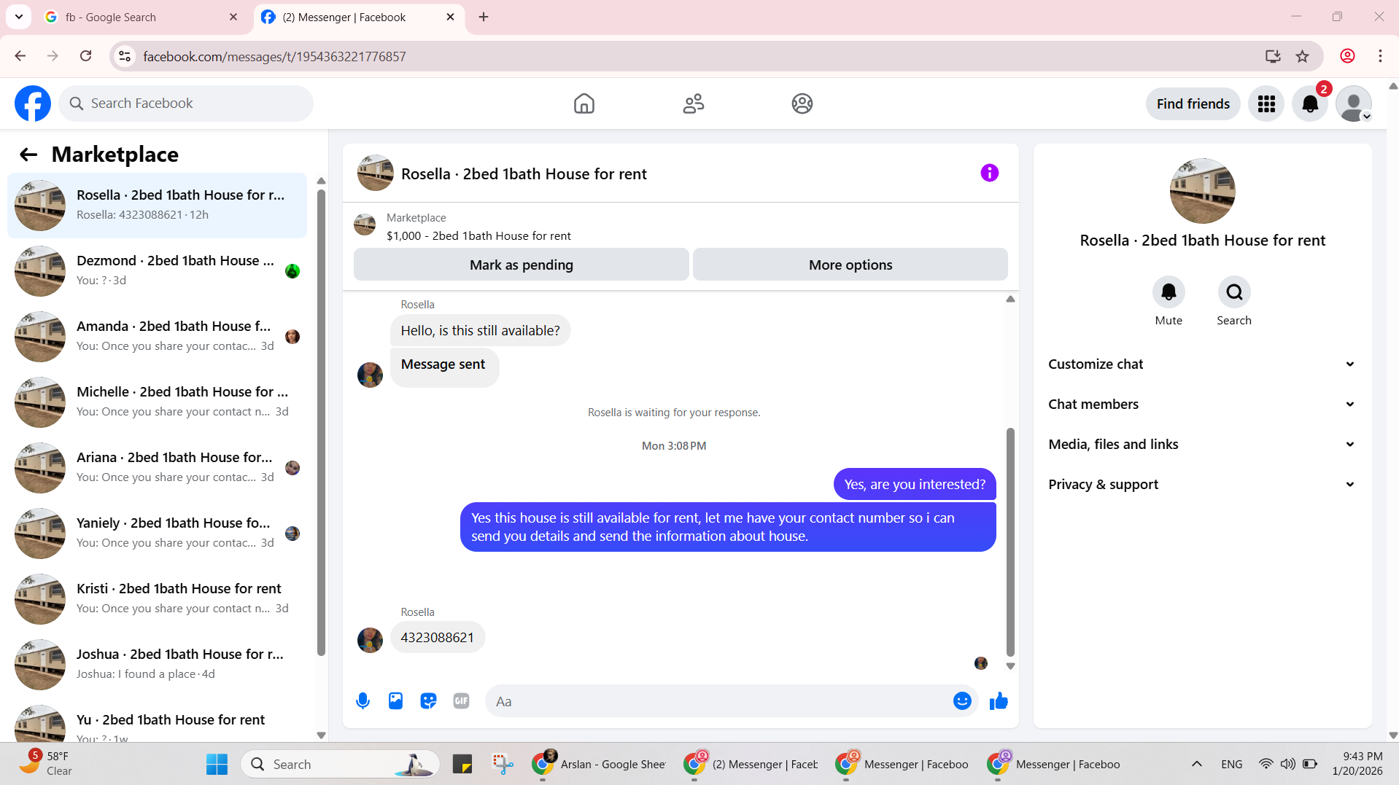Open the Facebook menu grid icon

[1266, 104]
